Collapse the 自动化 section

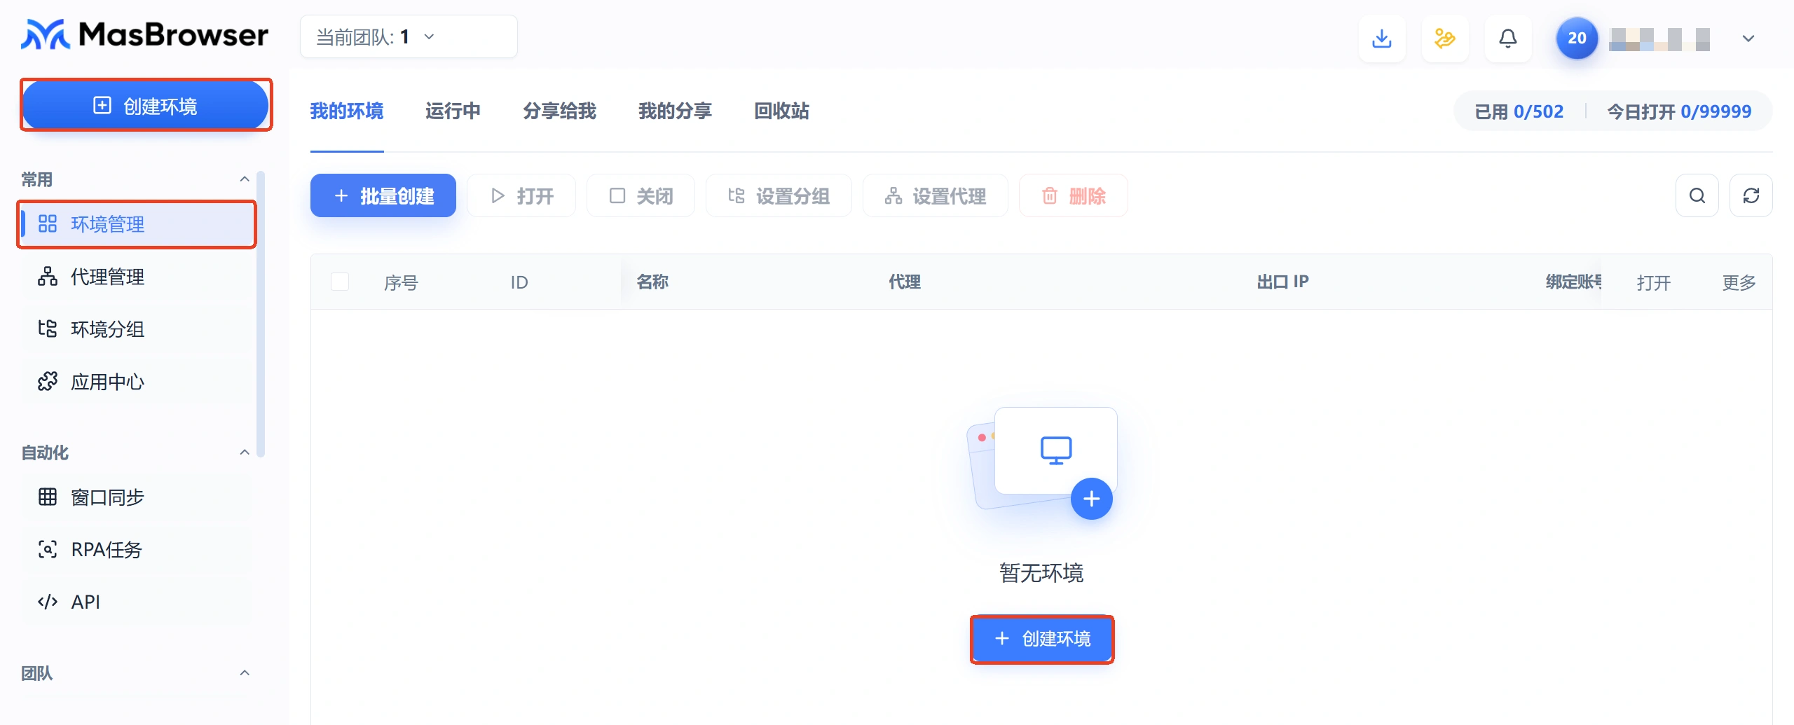pos(245,453)
